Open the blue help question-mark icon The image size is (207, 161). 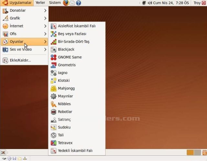[x=78, y=3]
